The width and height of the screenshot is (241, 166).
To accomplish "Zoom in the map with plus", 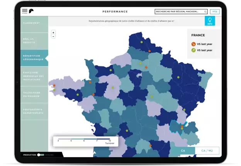I will [x=53, y=32].
